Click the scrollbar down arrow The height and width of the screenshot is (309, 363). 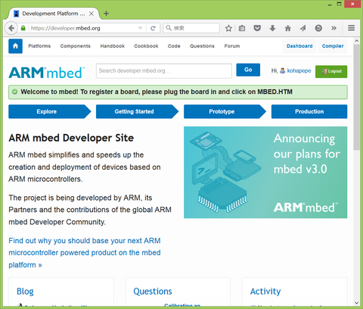[x=356, y=303]
